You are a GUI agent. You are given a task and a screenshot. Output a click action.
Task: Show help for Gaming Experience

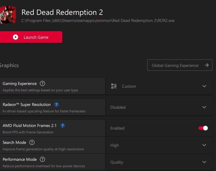point(42,83)
